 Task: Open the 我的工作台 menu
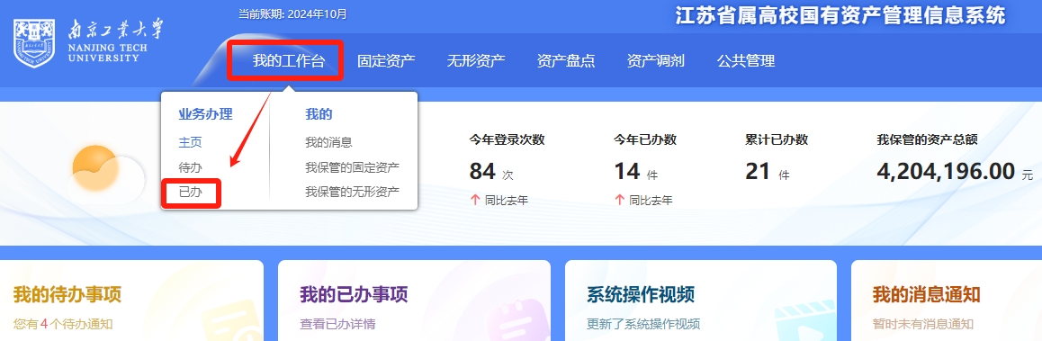[289, 61]
